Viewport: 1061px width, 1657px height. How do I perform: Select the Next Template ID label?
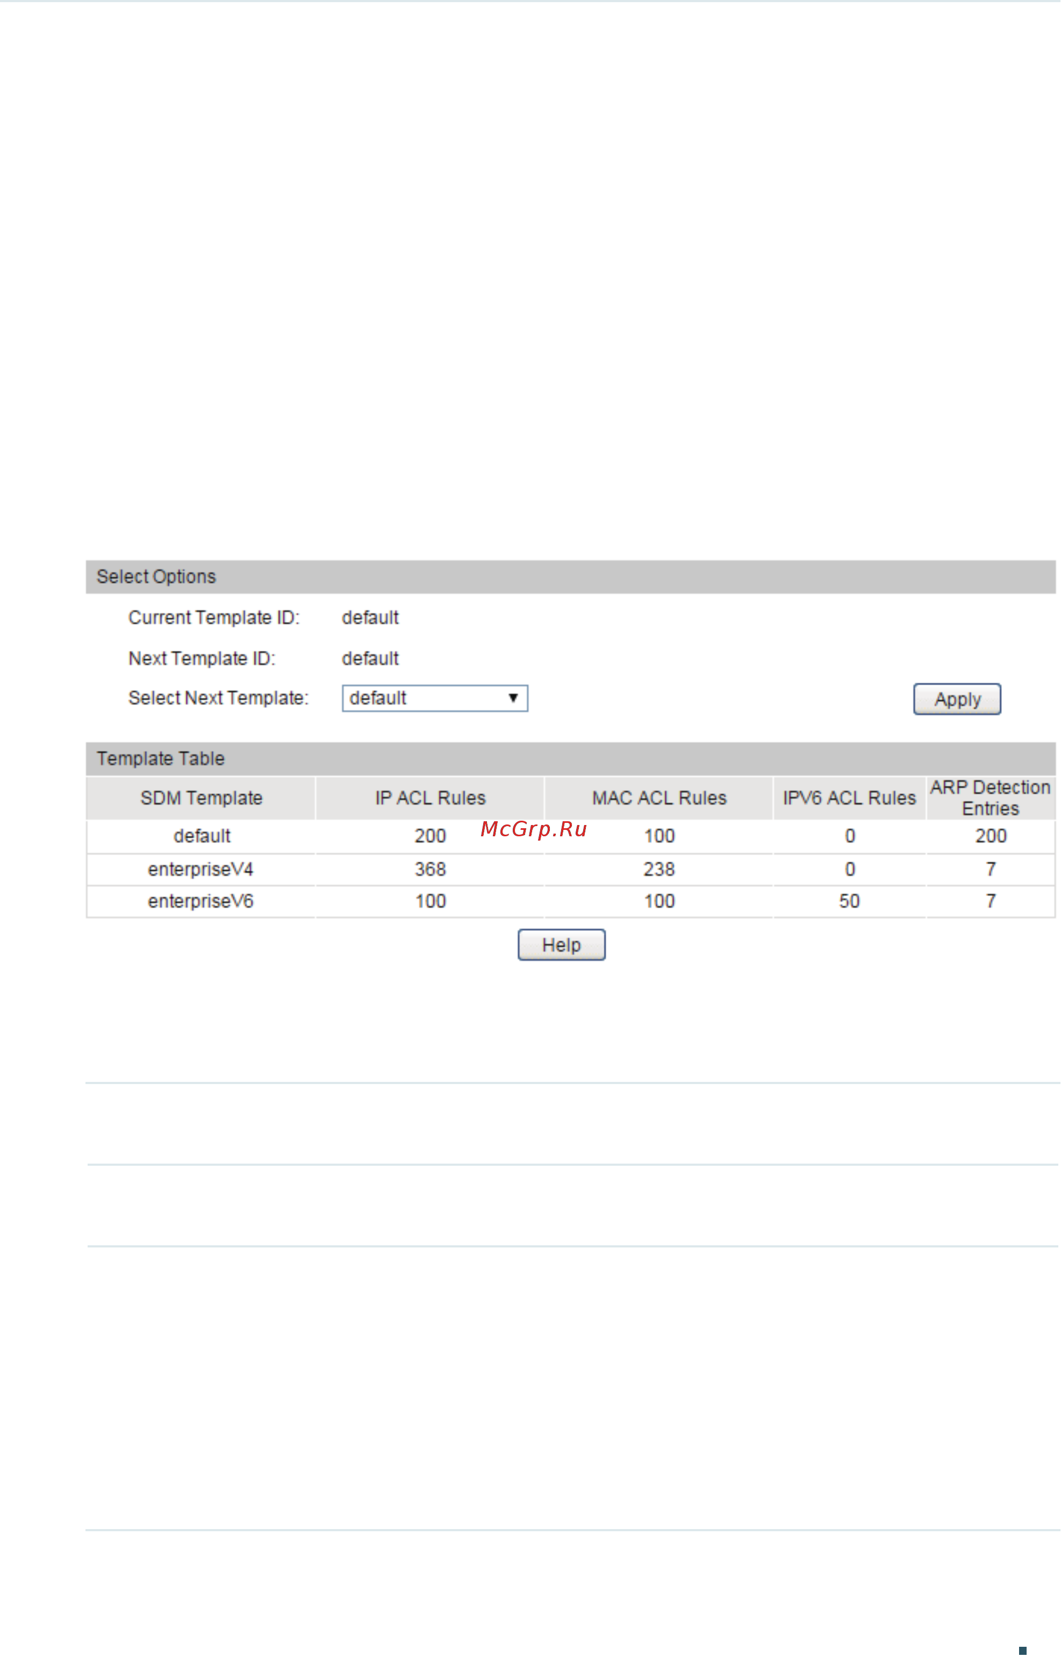[x=202, y=658]
